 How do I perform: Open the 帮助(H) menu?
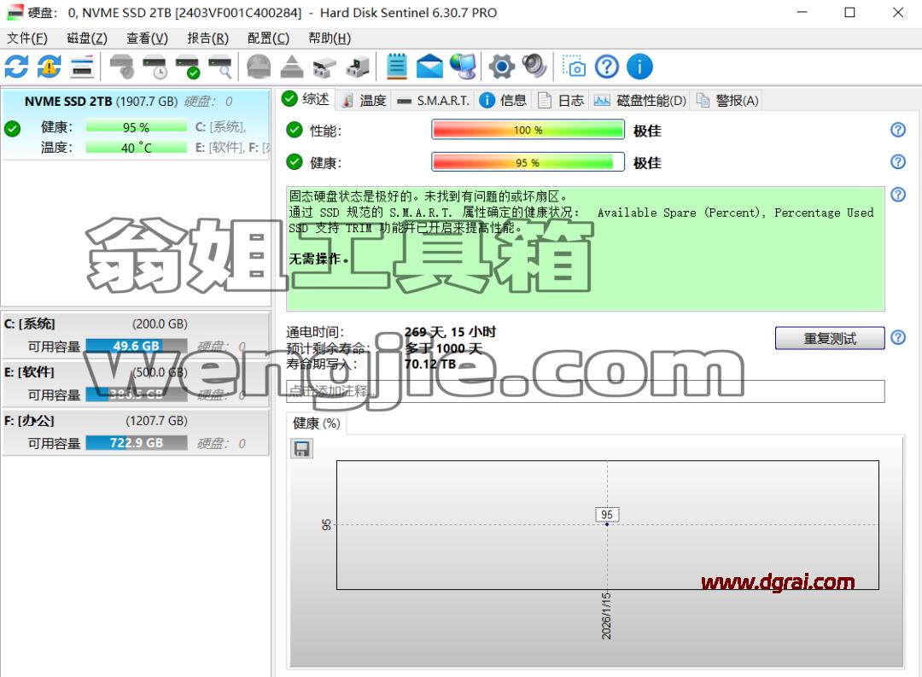click(x=330, y=38)
